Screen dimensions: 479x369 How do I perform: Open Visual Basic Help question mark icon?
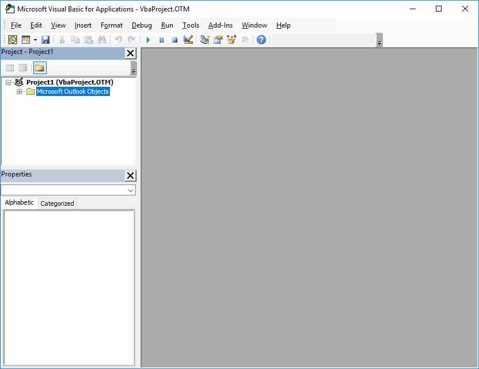point(261,40)
